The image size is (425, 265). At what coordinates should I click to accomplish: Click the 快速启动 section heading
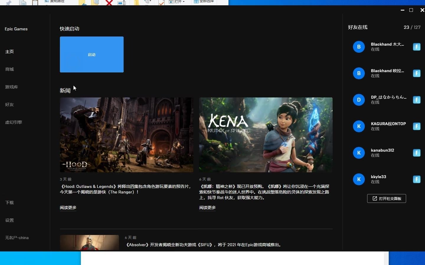pos(70,29)
